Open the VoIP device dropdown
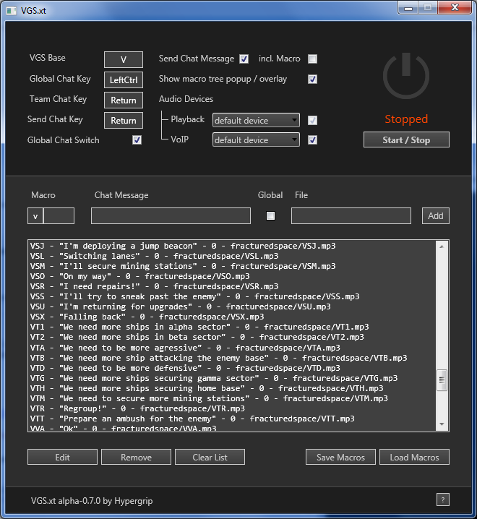The width and height of the screenshot is (477, 519). [257, 140]
